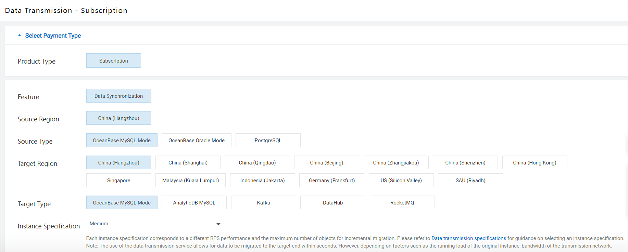
Task: Choose China (Zhangjiakou) as target region
Action: click(x=396, y=163)
